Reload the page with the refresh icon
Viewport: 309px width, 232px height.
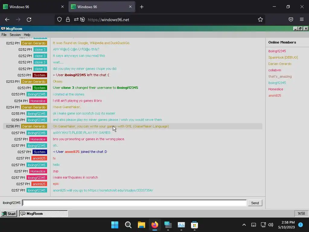coord(29,20)
